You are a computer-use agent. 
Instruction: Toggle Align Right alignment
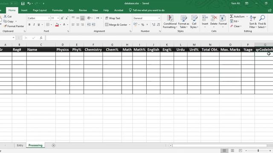[x=82, y=25]
